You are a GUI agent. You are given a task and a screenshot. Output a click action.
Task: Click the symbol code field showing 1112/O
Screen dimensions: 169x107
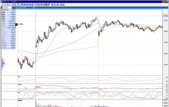[7, 8]
